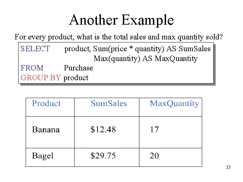243x182 pixels.
Task: Select the Banana table cell
Action: coord(46,130)
